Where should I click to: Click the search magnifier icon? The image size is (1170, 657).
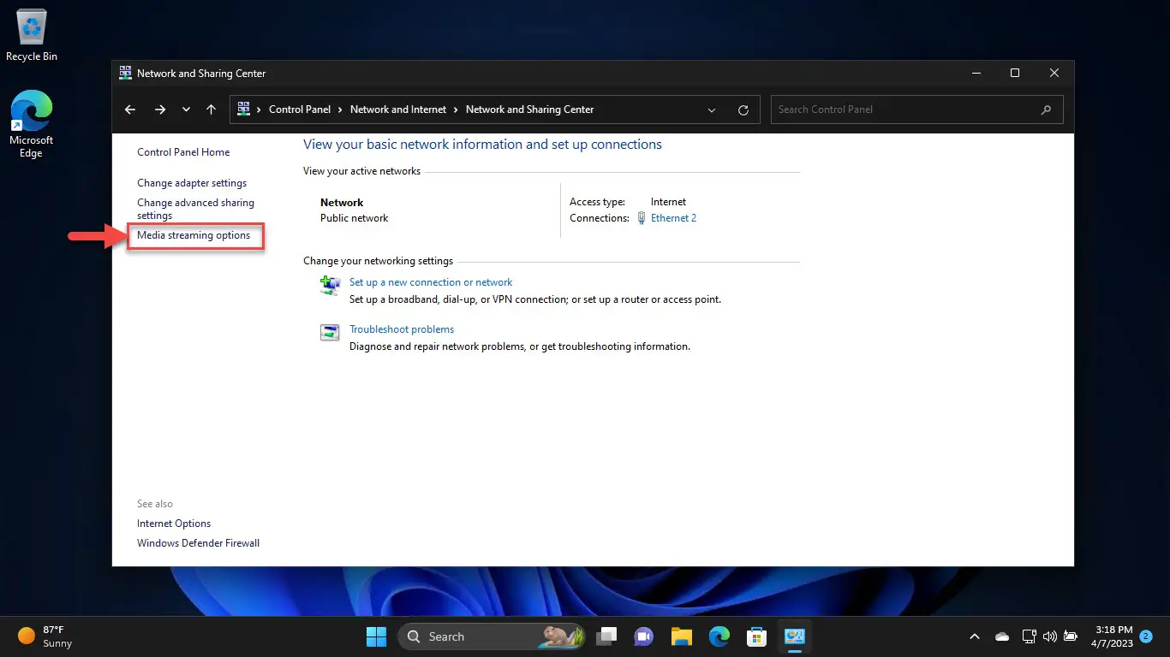(x=1046, y=109)
